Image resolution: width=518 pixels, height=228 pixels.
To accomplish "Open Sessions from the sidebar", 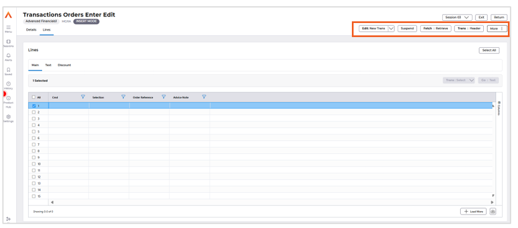I will tap(8, 43).
